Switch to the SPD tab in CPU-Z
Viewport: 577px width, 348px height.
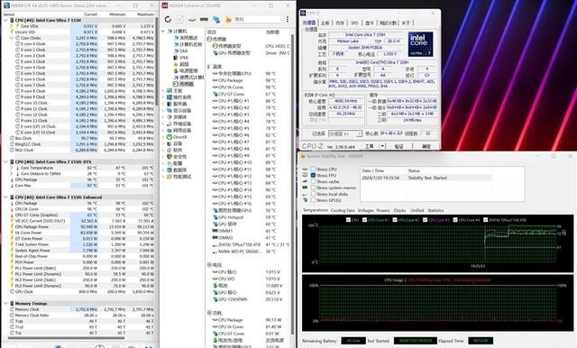coord(354,23)
